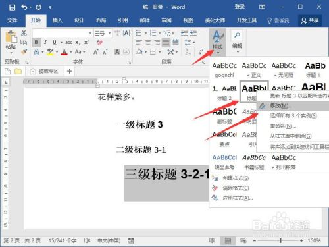This screenshot has width=329, height=247.
Task: Open the Styles (样式) dropdown button
Action: [217, 42]
